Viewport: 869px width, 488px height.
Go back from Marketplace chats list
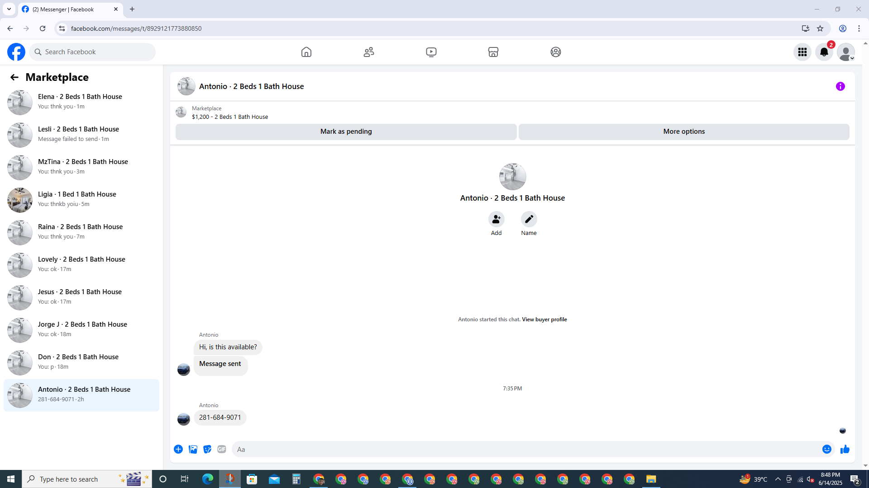[x=14, y=77]
